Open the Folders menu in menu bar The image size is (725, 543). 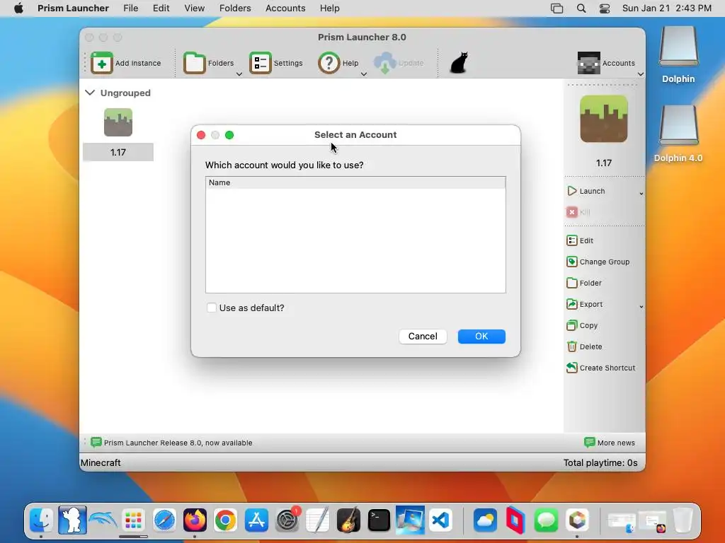pos(235,8)
